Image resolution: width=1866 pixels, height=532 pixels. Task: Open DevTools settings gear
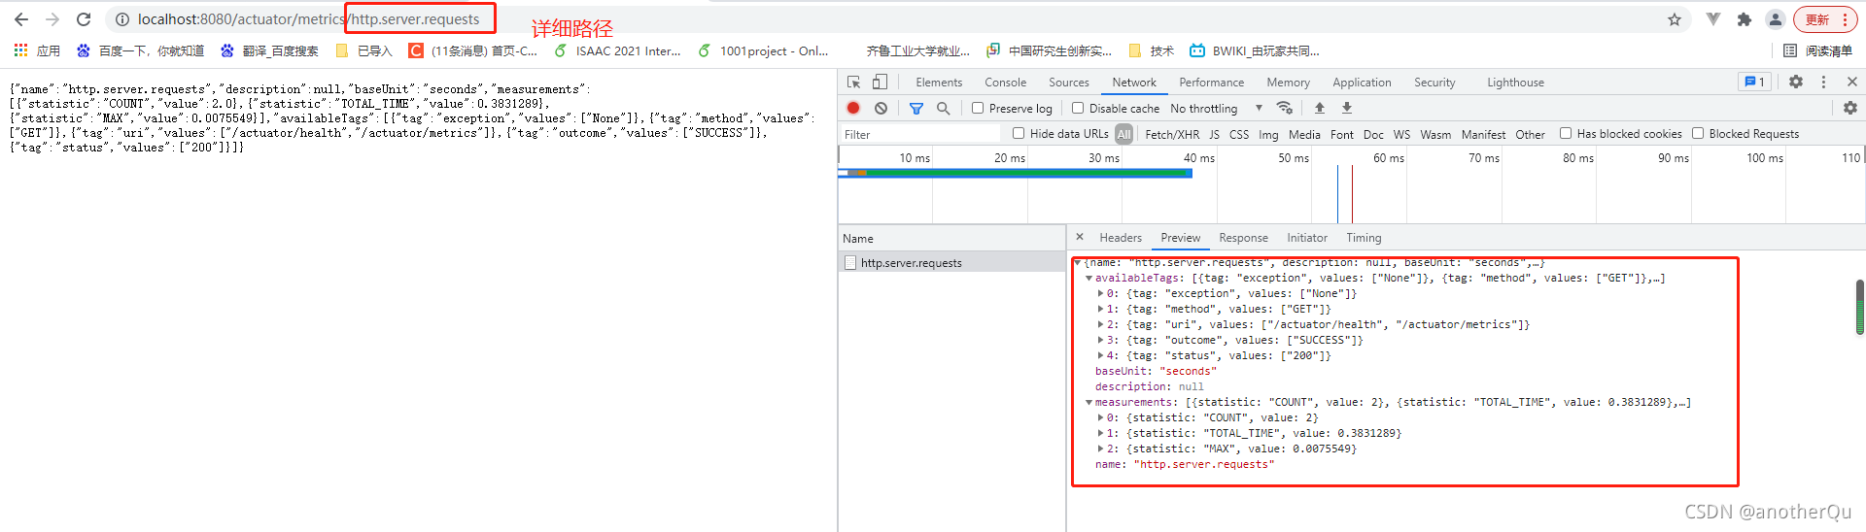tap(1796, 83)
